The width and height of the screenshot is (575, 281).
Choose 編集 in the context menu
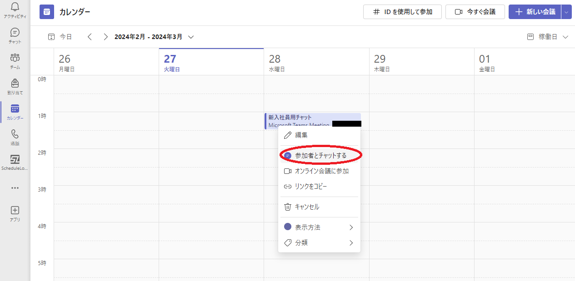[301, 135]
